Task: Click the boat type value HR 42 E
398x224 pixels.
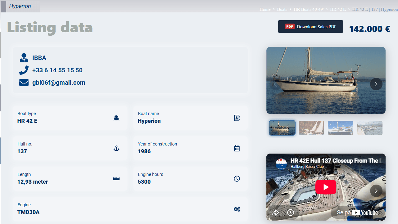Action: [x=27, y=121]
